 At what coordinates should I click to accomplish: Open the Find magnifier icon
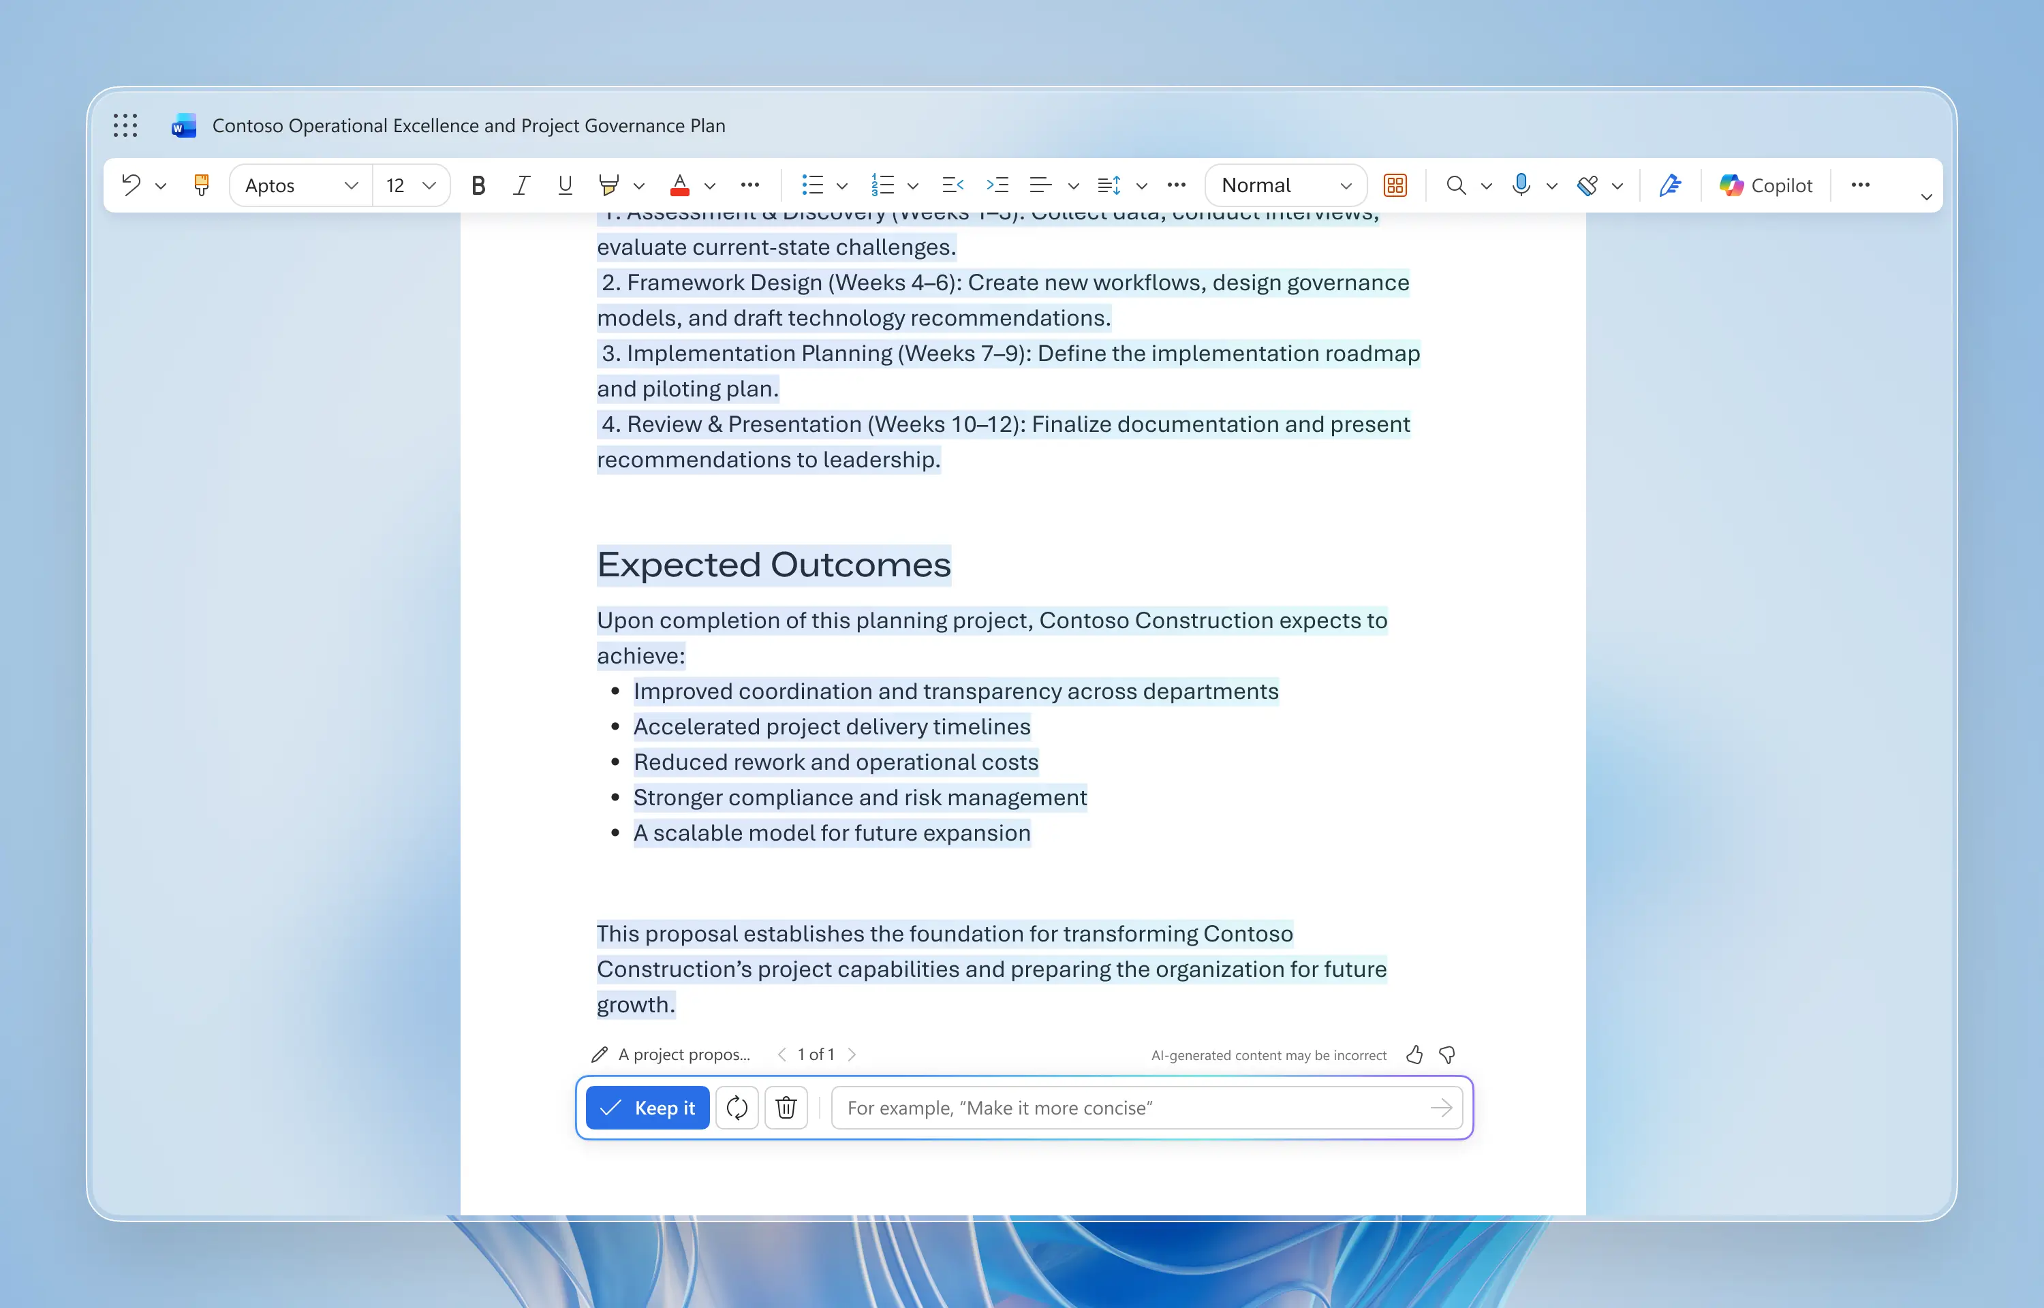pyautogui.click(x=1455, y=185)
